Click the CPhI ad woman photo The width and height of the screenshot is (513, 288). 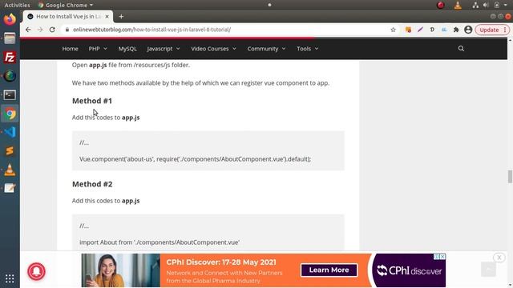120,270
